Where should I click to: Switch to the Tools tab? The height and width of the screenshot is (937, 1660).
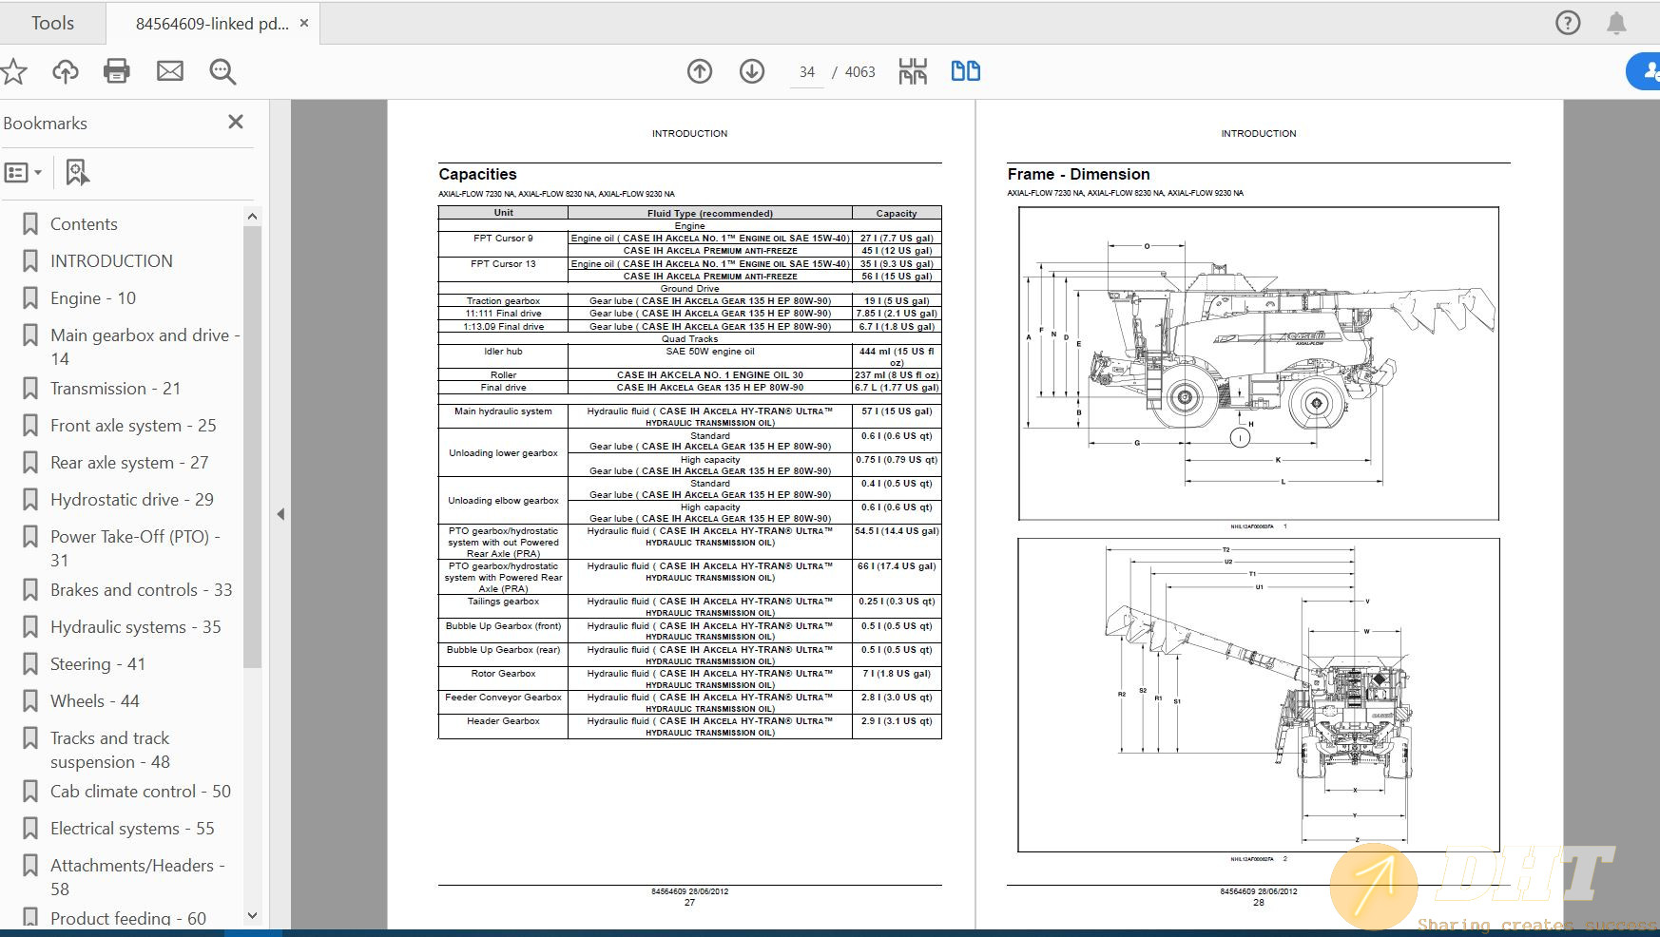52,23
